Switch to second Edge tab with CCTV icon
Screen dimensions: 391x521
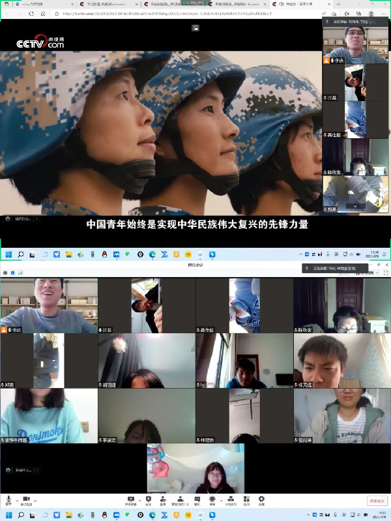click(x=109, y=5)
